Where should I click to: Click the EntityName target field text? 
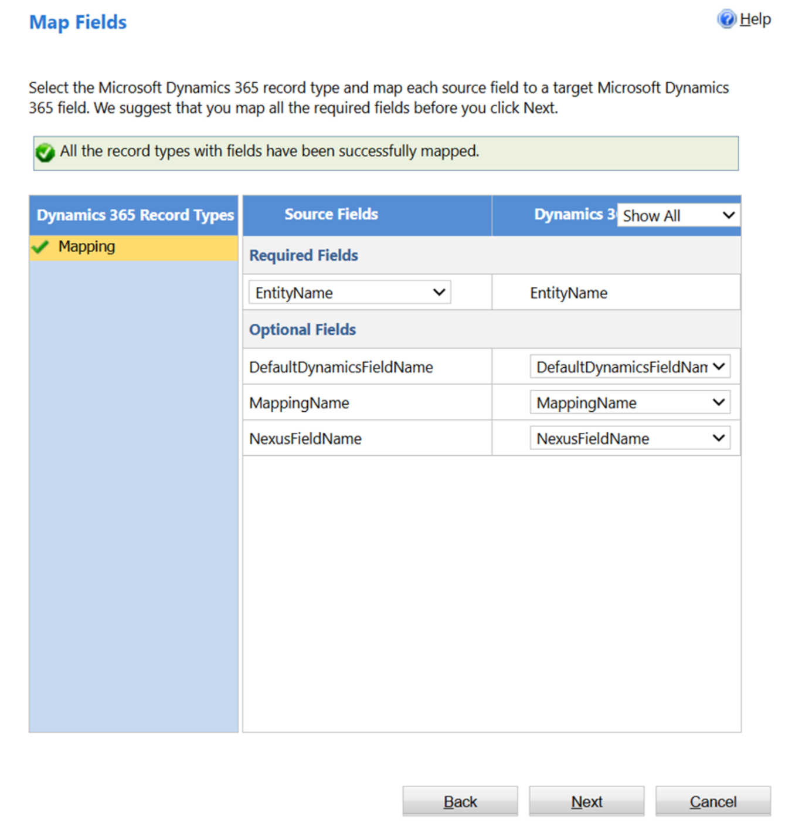569,293
